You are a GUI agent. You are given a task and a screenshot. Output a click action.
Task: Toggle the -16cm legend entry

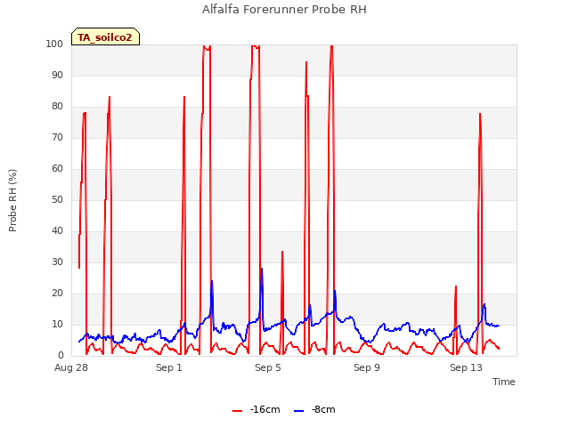pyautogui.click(x=256, y=409)
